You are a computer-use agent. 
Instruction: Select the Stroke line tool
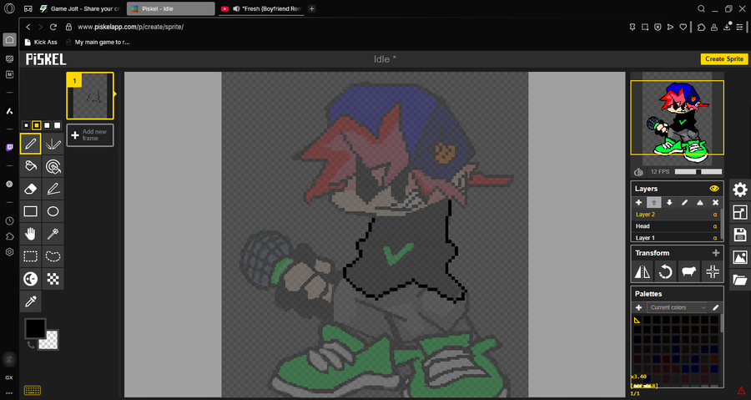[x=53, y=188]
